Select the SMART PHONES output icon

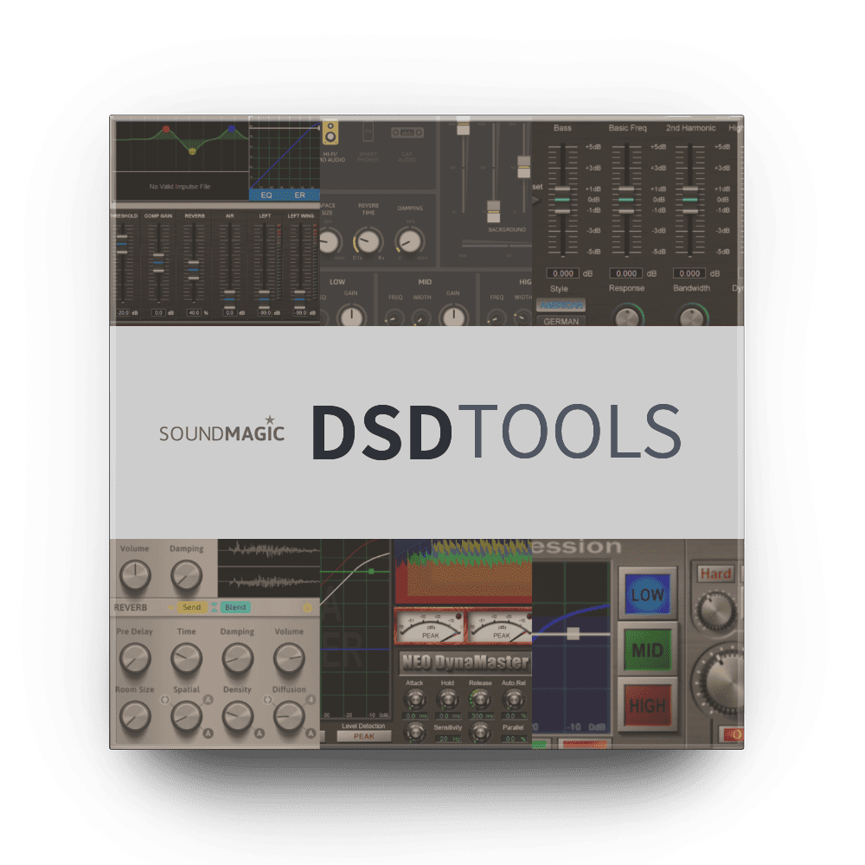point(368,131)
